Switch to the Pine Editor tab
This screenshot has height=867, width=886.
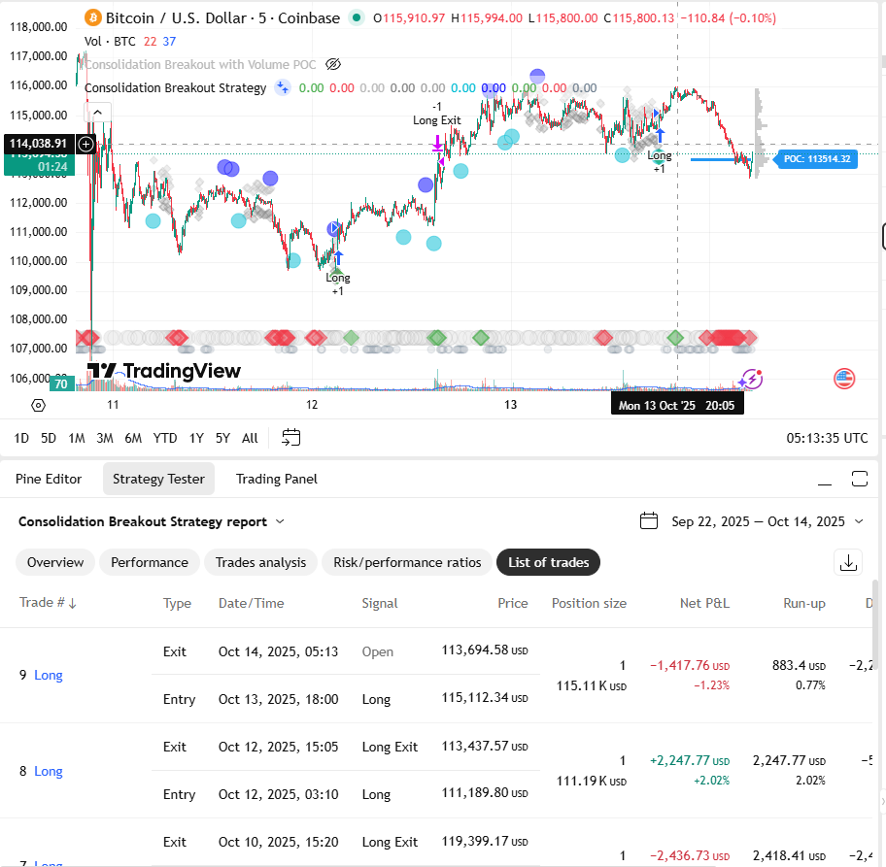point(49,479)
